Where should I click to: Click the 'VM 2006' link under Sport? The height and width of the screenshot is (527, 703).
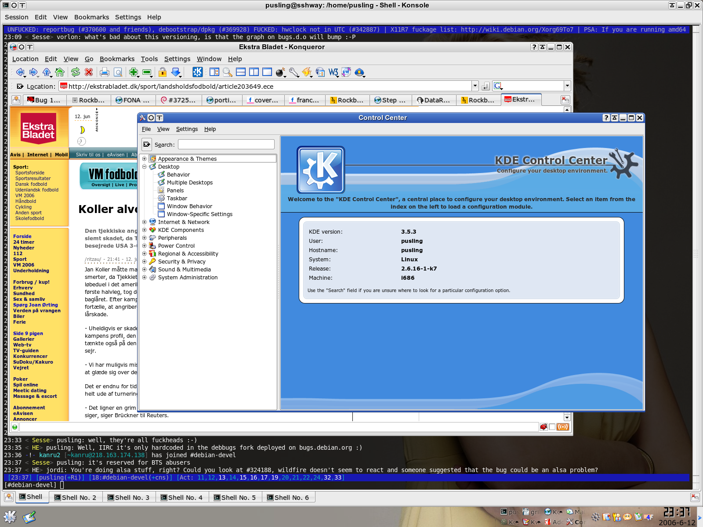(x=25, y=195)
